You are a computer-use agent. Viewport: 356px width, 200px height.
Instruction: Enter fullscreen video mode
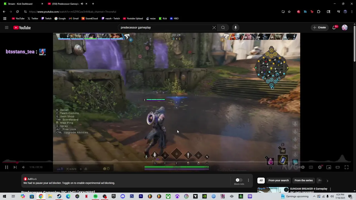347,167
